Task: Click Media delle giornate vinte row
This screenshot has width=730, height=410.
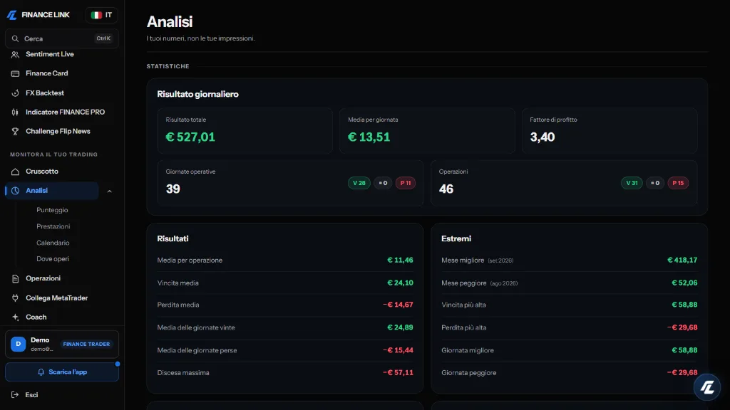Action: pyautogui.click(x=285, y=327)
